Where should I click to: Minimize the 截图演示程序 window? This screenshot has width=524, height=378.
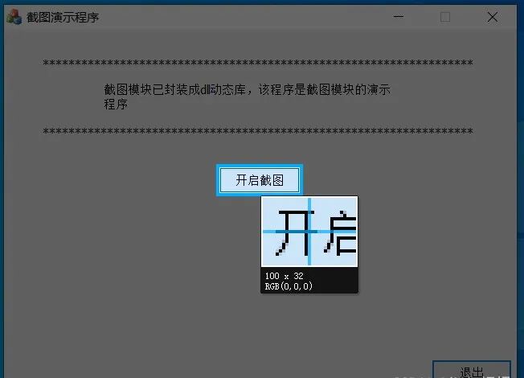pyautogui.click(x=399, y=17)
